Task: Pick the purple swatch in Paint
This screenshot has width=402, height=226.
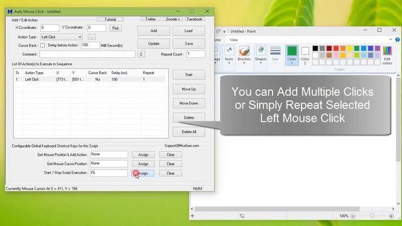Action: coord(378,48)
